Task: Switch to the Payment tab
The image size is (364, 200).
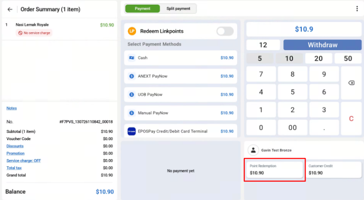Action: click(142, 9)
